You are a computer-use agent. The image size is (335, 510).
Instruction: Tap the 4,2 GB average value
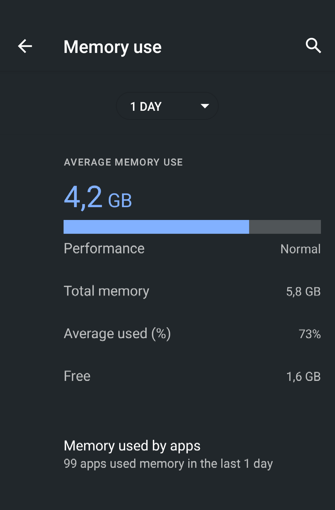(x=98, y=199)
